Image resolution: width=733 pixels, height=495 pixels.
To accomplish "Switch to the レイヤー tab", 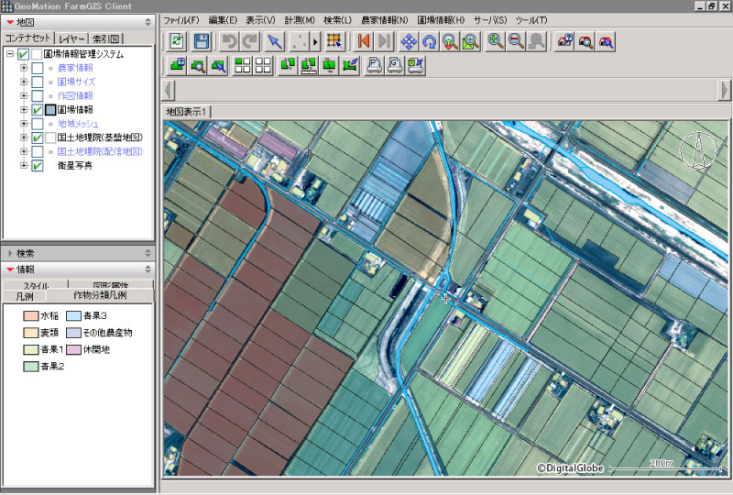I will coord(71,38).
